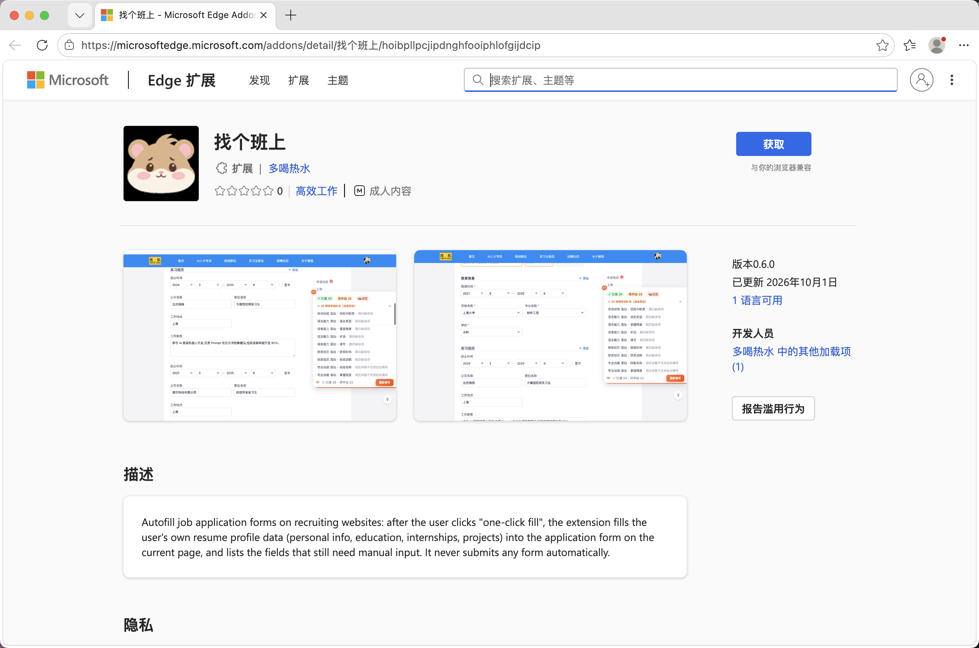Open 多喝热水 中的其他加载项 link

click(791, 359)
